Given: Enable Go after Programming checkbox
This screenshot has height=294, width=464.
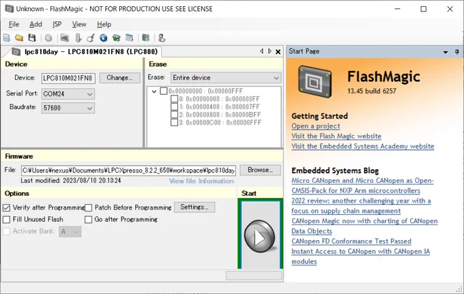Looking at the screenshot, I should [x=88, y=220].
